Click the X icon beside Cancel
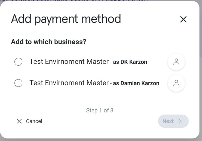Viewport: 202px width, 141px height. tap(20, 121)
